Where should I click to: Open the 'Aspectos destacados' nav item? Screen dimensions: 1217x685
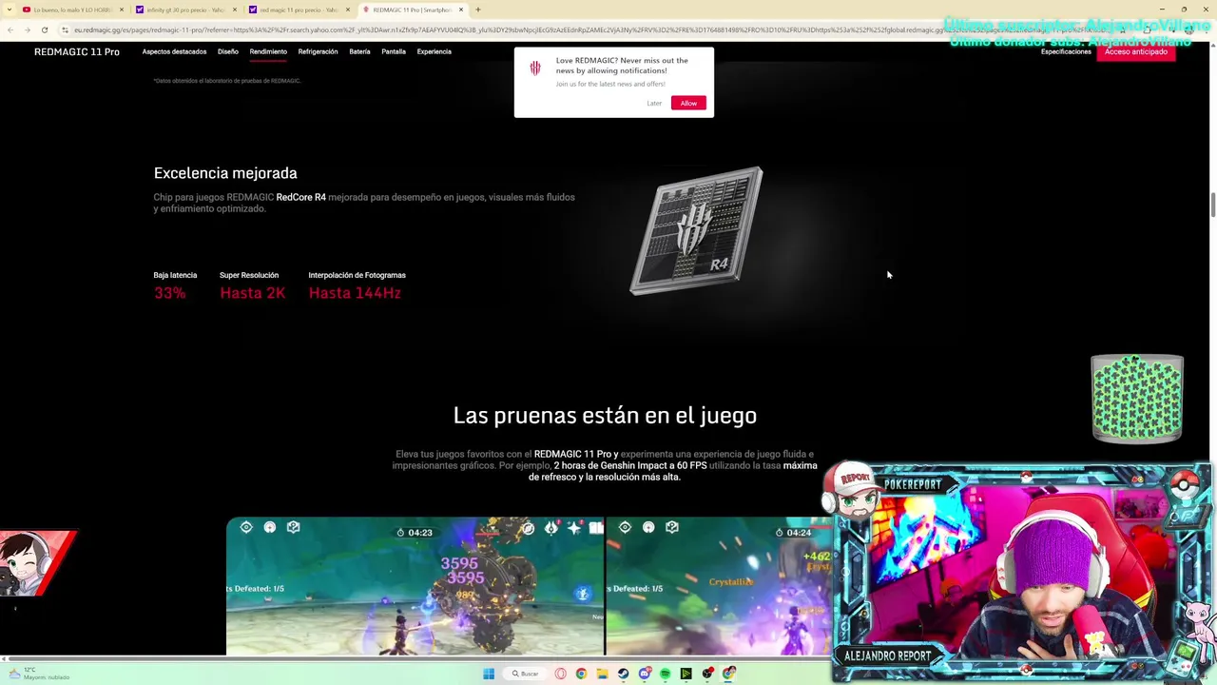(174, 51)
